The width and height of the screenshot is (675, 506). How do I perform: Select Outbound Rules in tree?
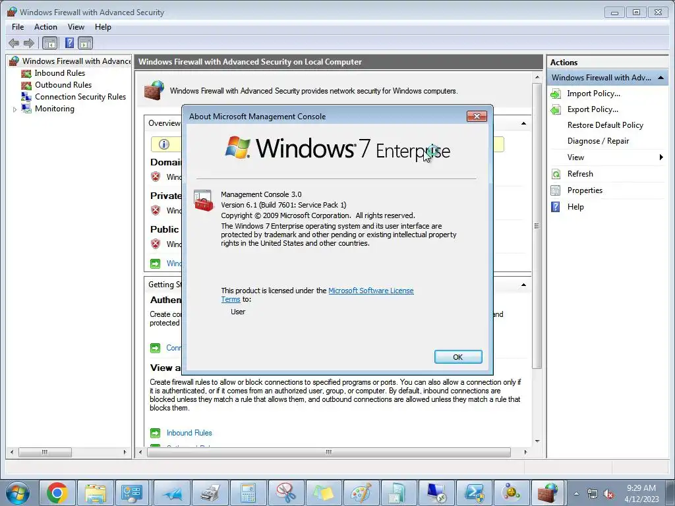tap(63, 85)
